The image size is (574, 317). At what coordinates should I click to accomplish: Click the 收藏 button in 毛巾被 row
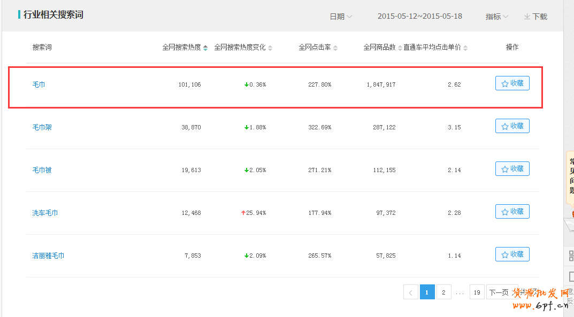pyautogui.click(x=512, y=169)
